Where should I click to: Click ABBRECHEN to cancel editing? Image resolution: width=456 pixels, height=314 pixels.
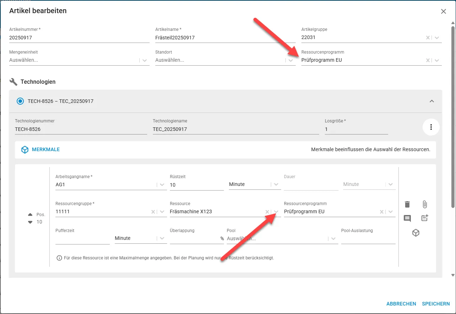pyautogui.click(x=401, y=304)
